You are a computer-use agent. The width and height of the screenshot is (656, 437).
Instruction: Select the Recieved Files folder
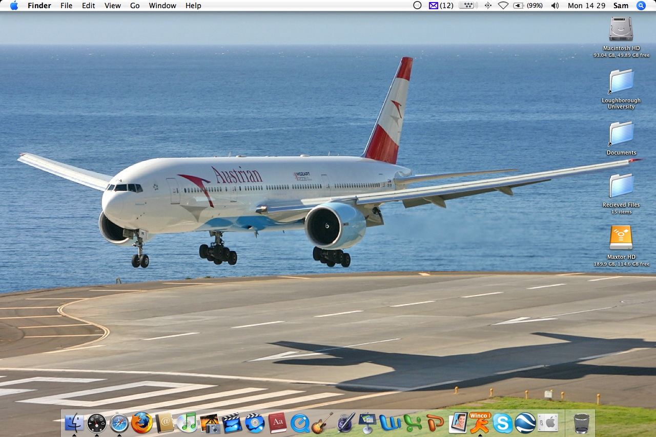pos(621,186)
